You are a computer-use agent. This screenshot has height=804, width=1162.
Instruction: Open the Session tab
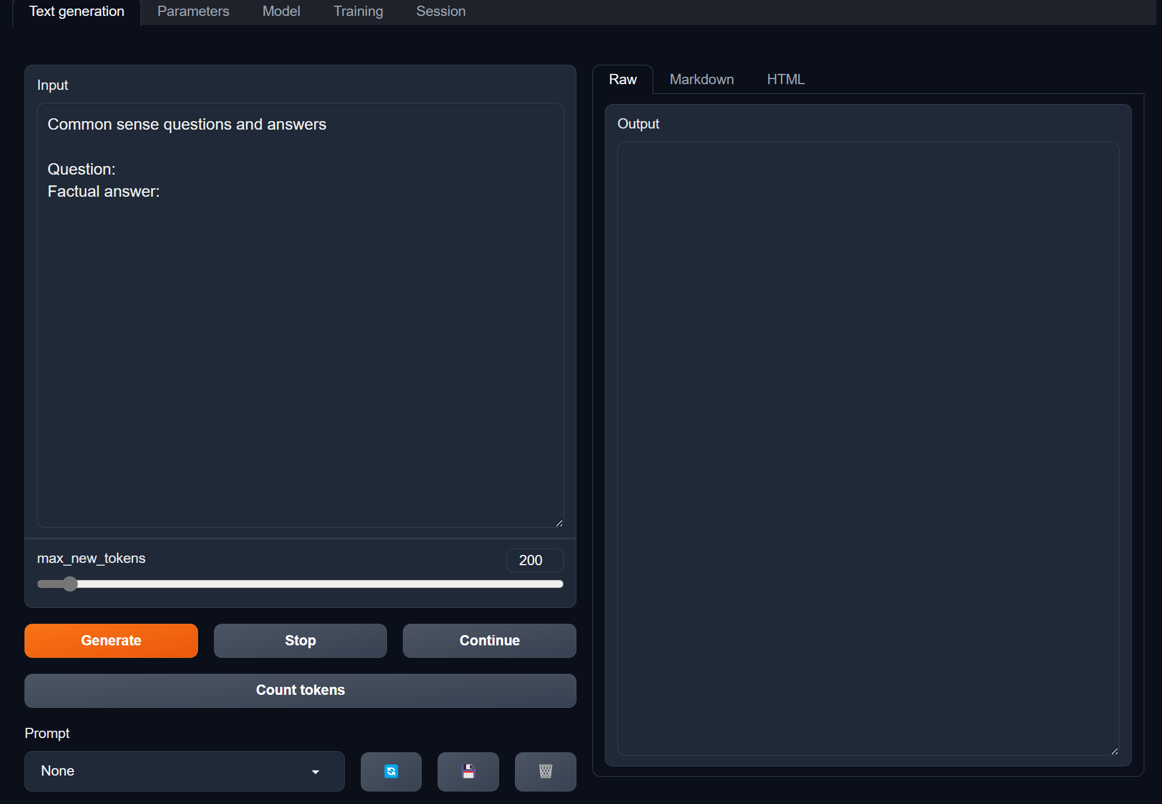click(440, 11)
